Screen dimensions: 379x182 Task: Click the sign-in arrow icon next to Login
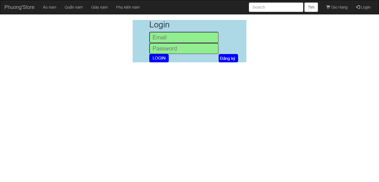[x=357, y=7]
